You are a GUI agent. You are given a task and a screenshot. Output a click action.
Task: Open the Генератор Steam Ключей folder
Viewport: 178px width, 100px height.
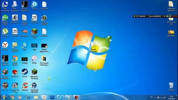coord(171,6)
